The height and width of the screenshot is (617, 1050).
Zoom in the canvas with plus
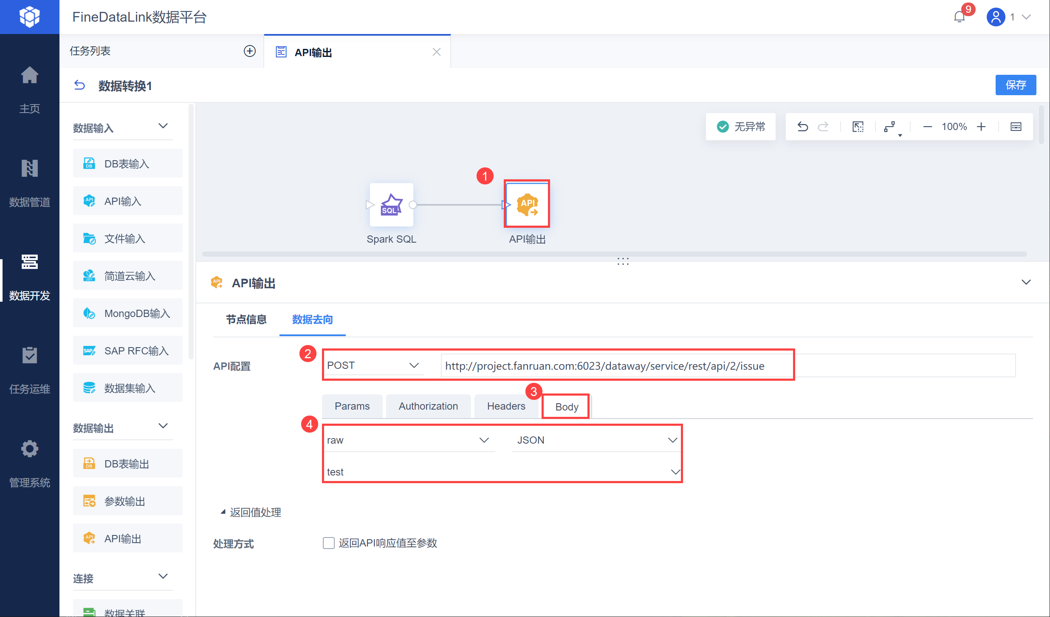pos(981,127)
